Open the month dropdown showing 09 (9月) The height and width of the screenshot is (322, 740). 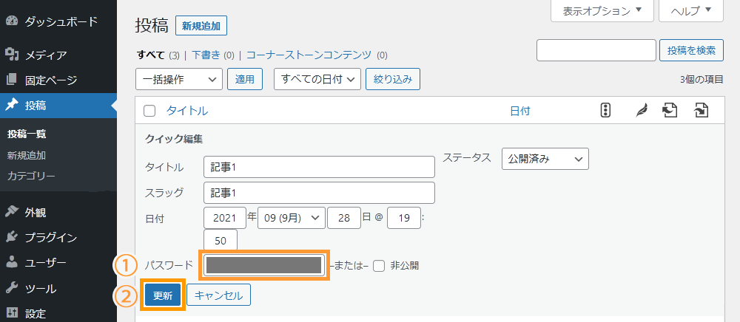point(292,218)
